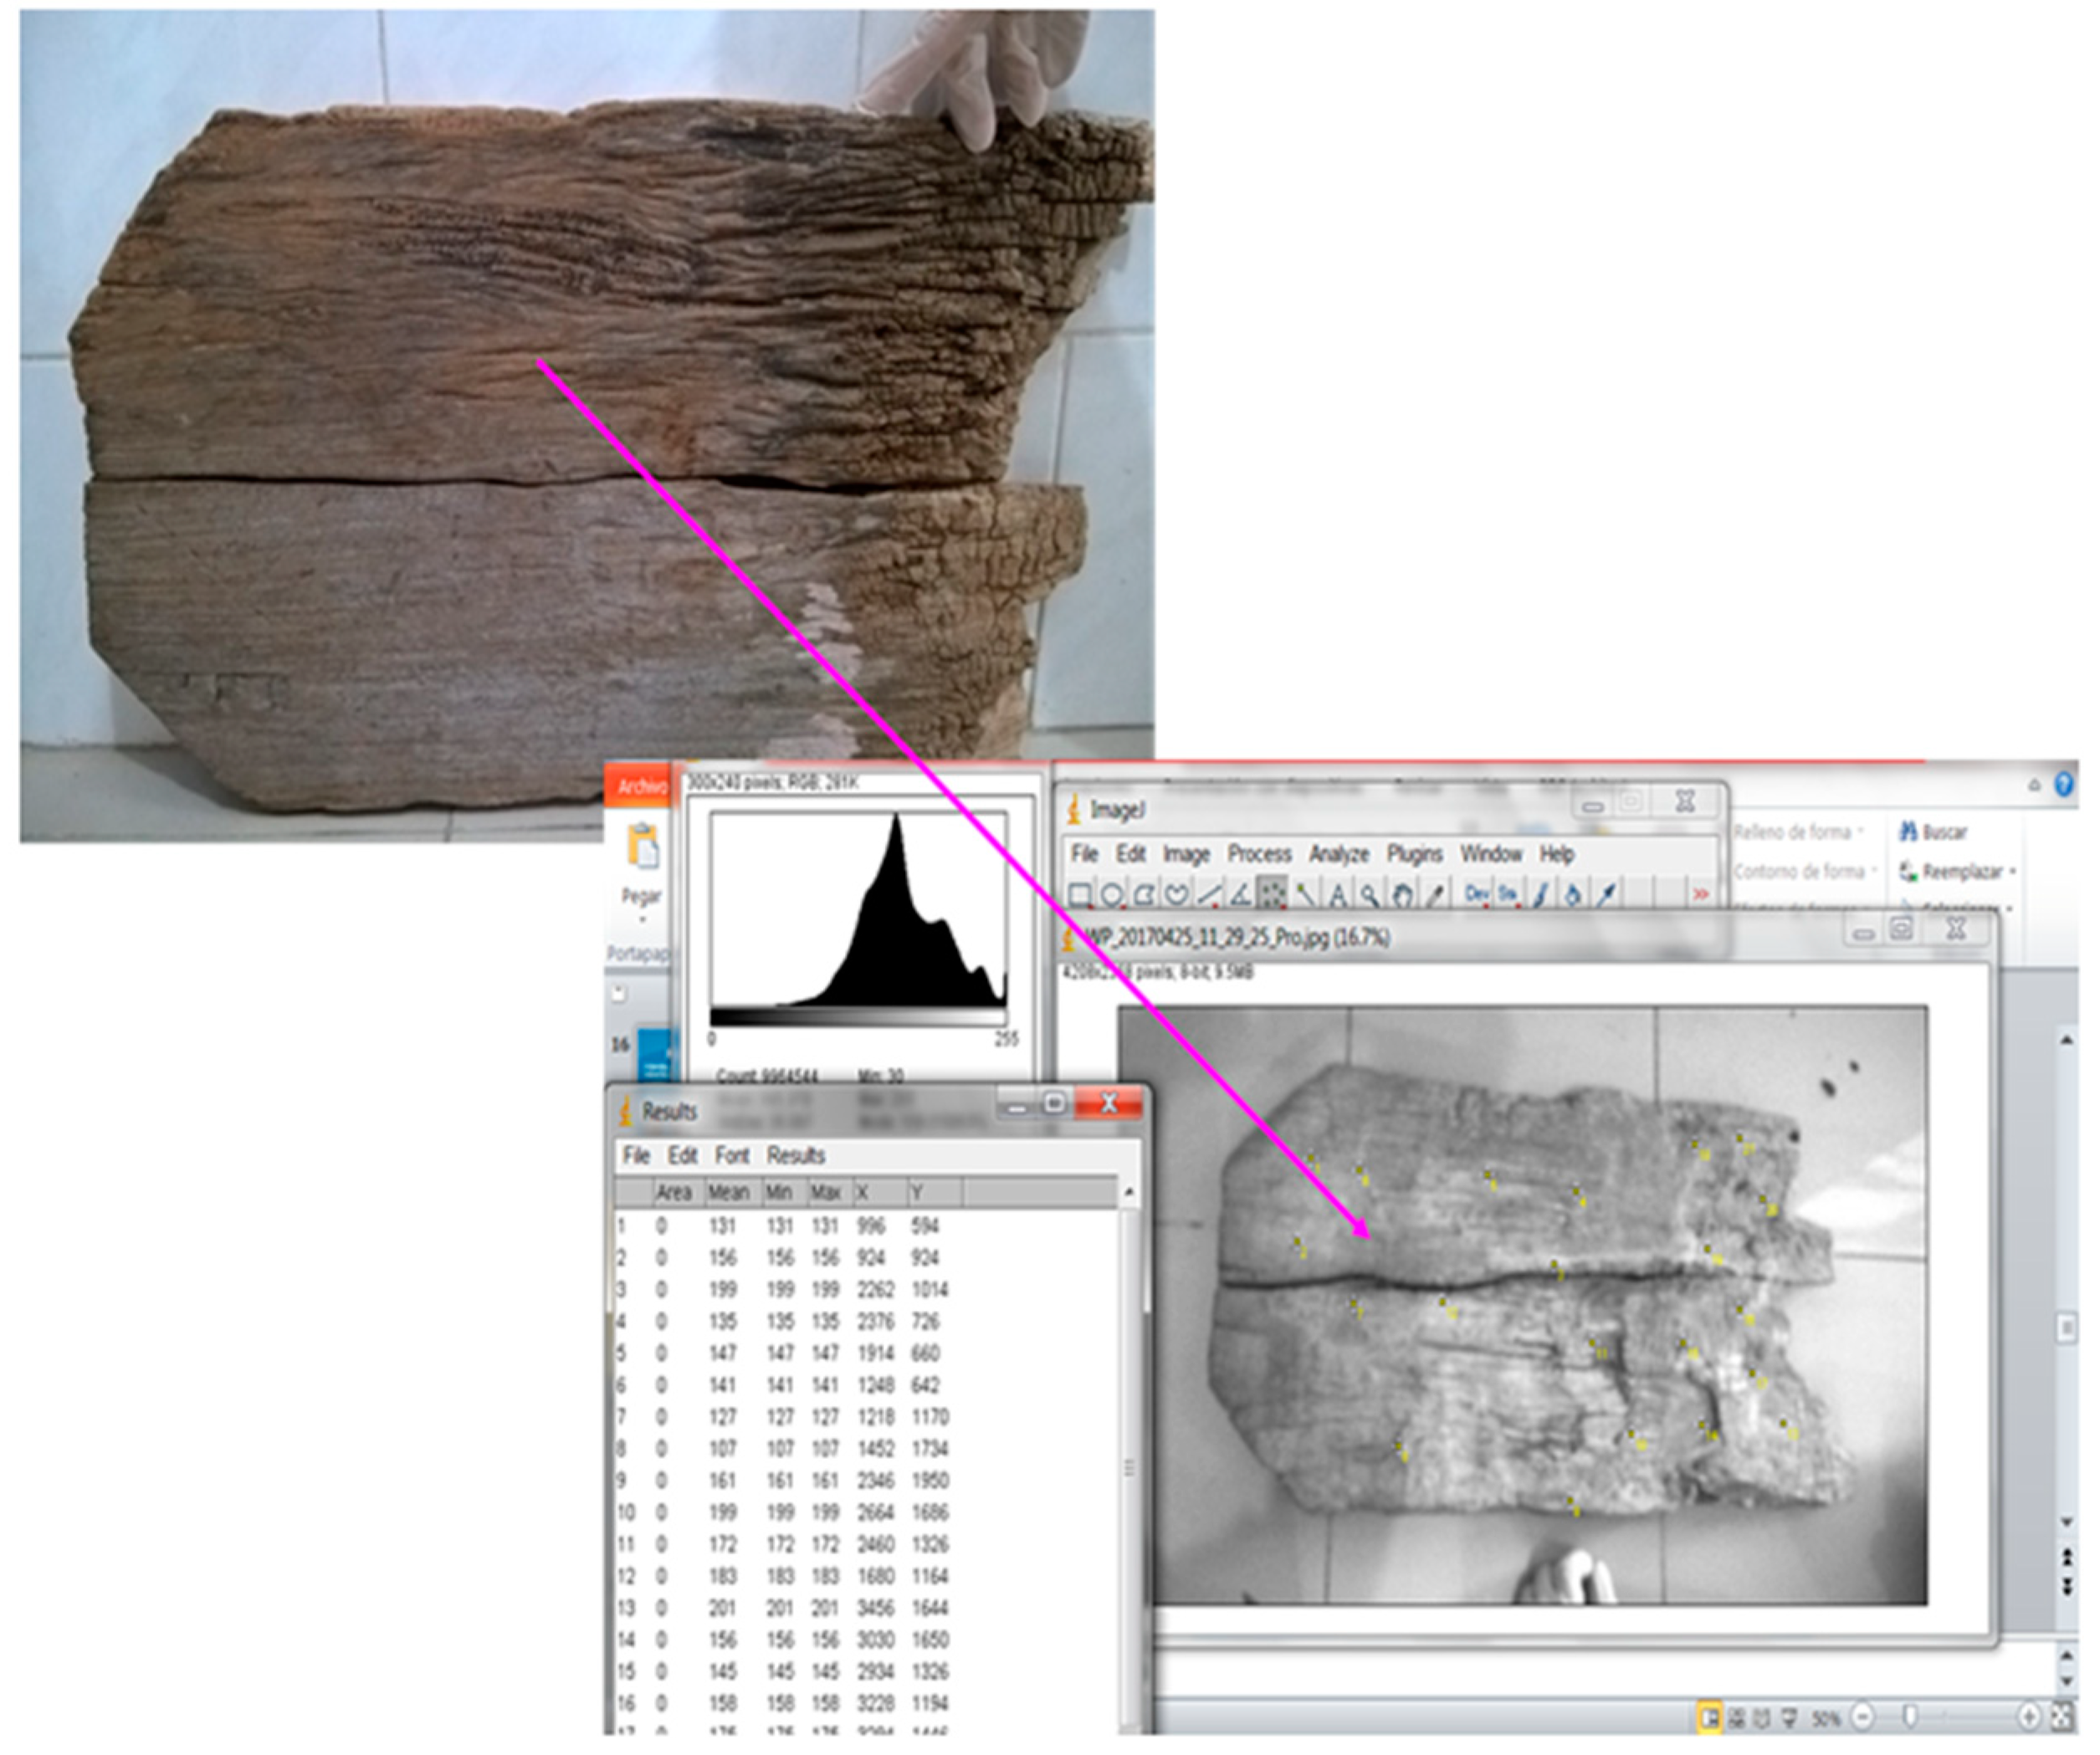
Task: Start Slide Show from status bar icon
Action: click(x=1789, y=1718)
